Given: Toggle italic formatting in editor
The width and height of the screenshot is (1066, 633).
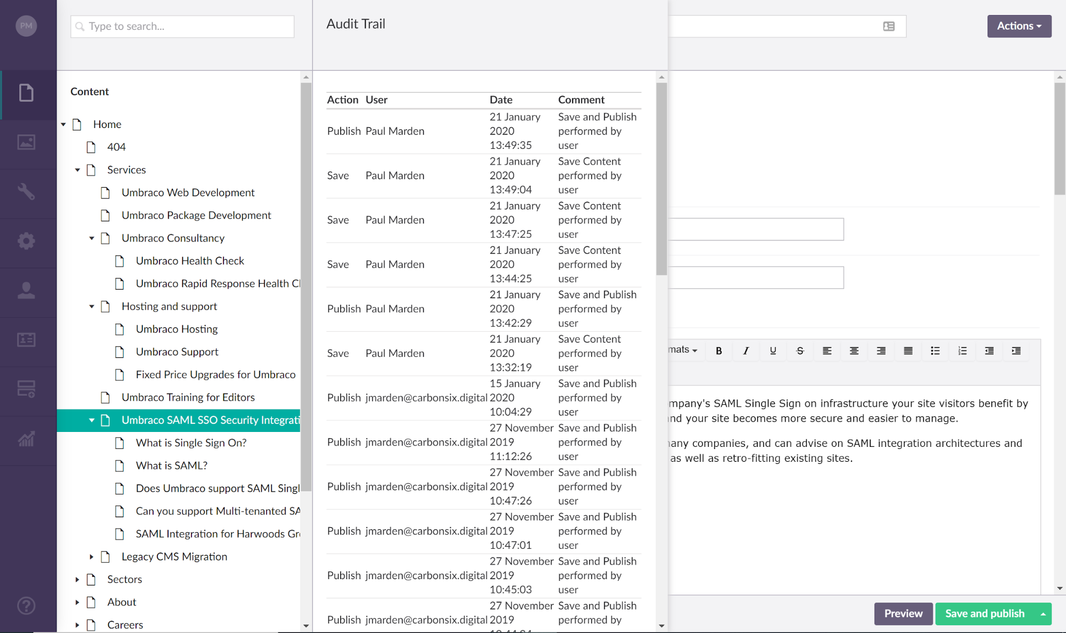Looking at the screenshot, I should 746,350.
